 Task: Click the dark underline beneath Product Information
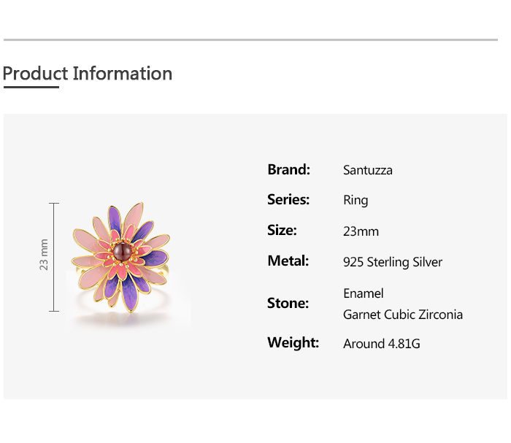[31, 88]
